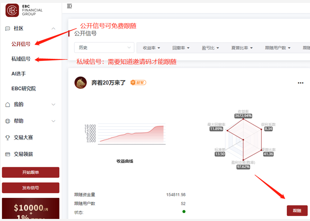Viewport: 310px width, 221px height.
Task: Open the 历史 period dropdown
Action: (104, 48)
